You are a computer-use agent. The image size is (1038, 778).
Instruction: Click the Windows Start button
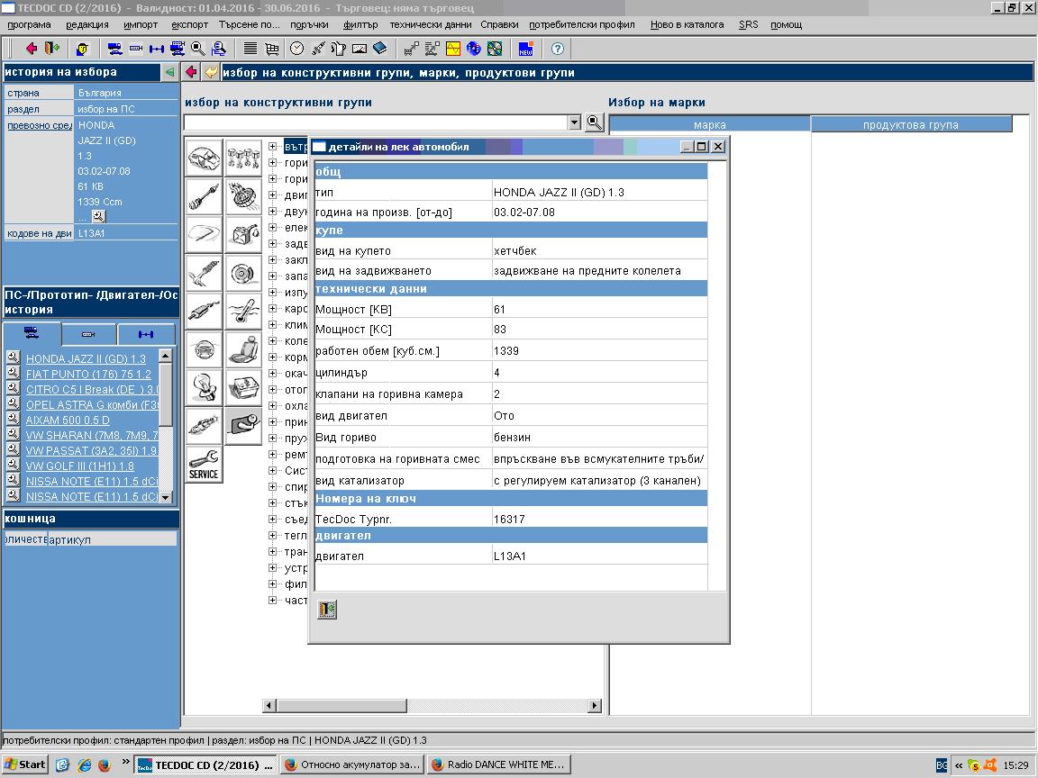tap(24, 764)
